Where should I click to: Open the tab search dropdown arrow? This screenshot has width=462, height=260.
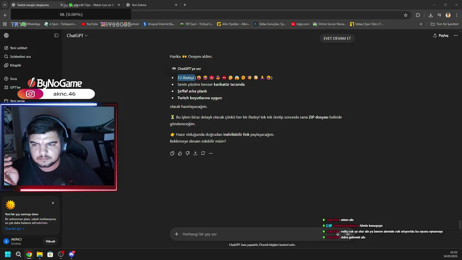5,5
